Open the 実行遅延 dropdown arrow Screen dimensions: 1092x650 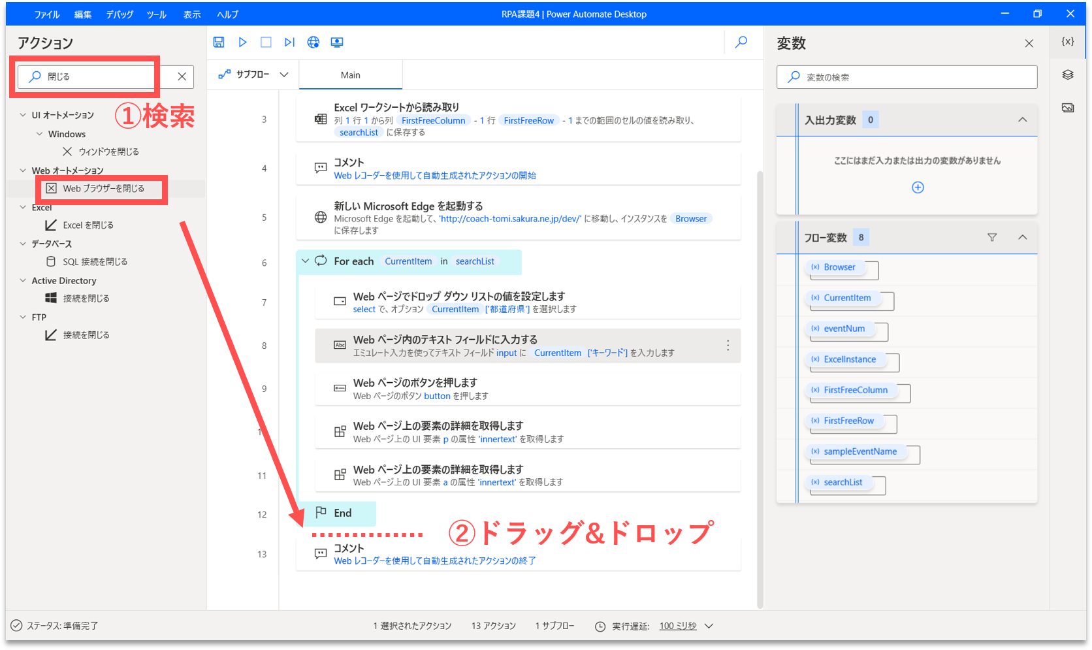point(709,626)
